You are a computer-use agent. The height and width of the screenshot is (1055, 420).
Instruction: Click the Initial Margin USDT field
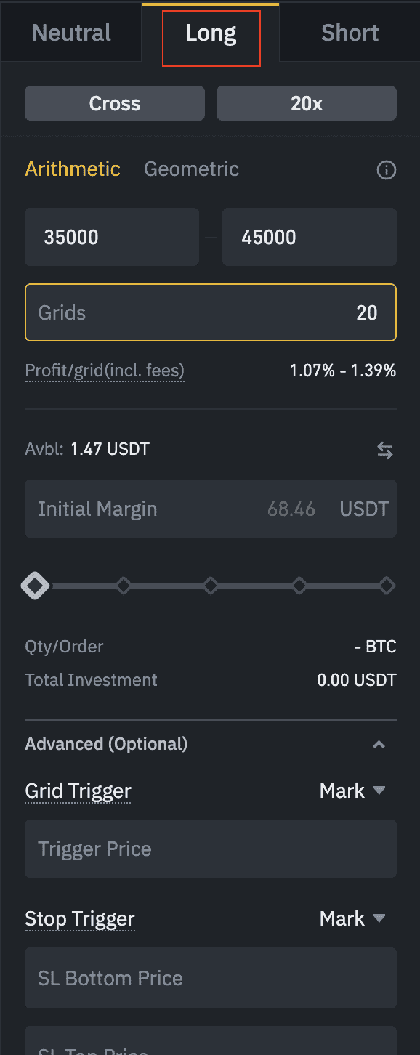(211, 509)
